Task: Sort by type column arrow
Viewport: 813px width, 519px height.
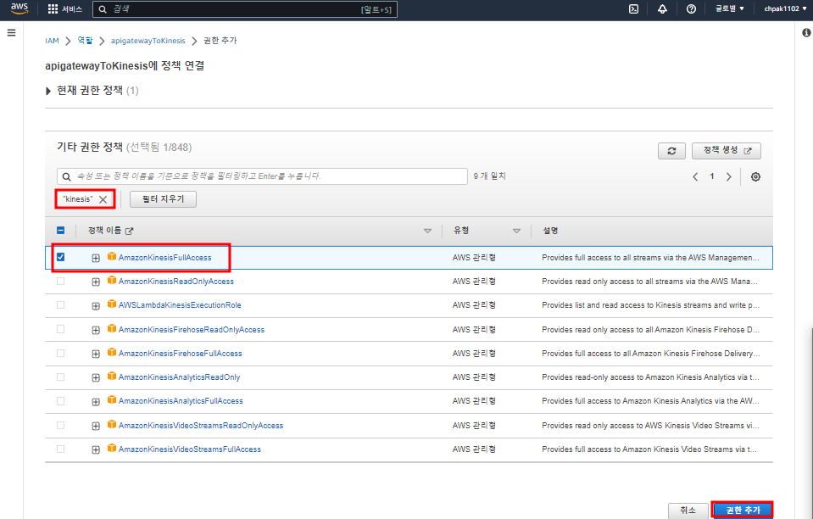Action: (516, 232)
